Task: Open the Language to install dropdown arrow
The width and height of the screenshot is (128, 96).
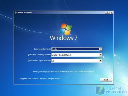Action: click(x=101, y=49)
